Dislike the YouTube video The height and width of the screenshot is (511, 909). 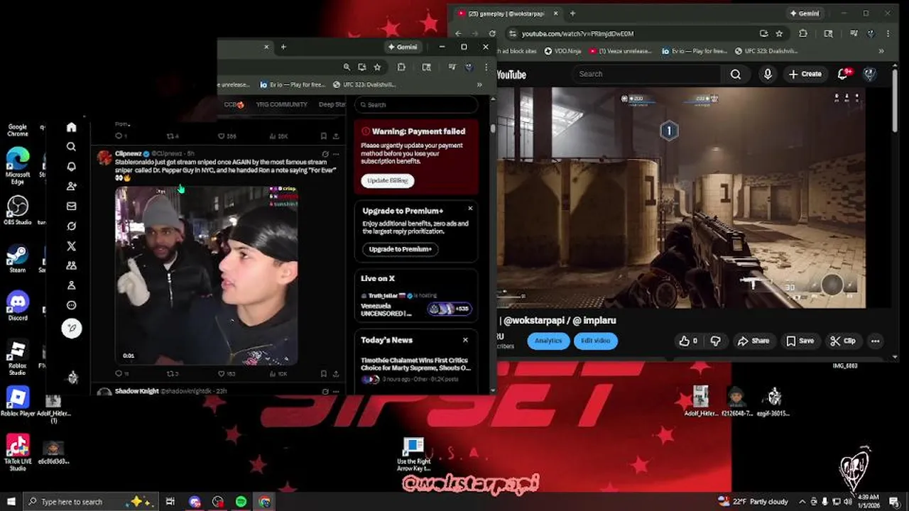(715, 341)
